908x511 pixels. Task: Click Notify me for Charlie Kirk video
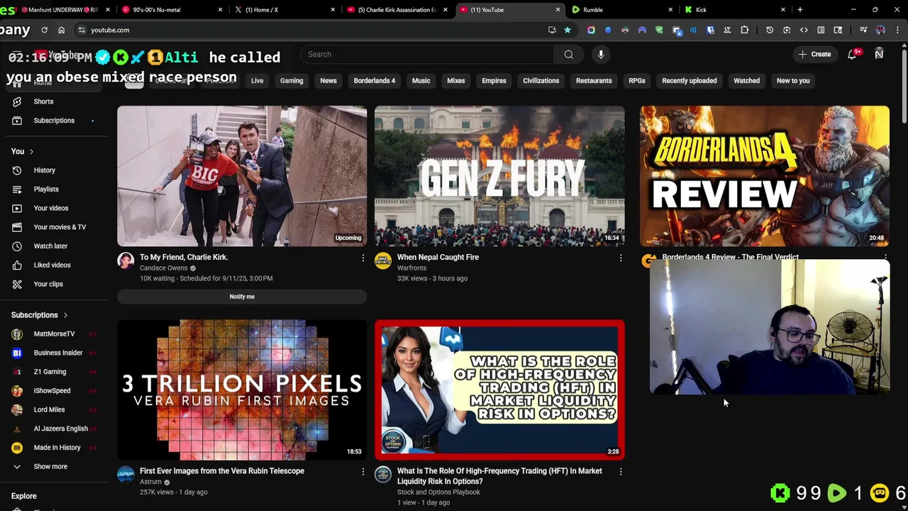[242, 297]
